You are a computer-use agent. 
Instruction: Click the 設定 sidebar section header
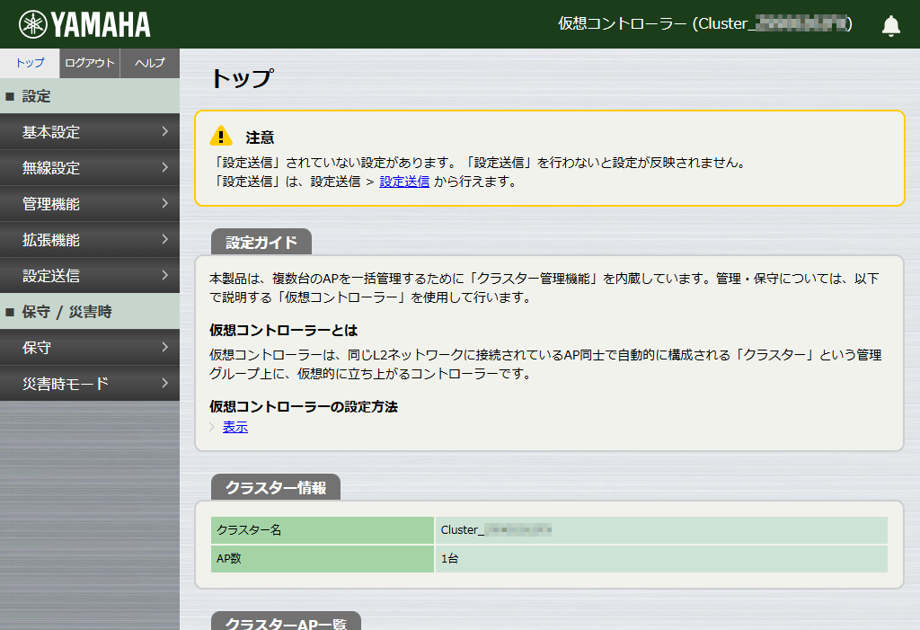[90, 96]
